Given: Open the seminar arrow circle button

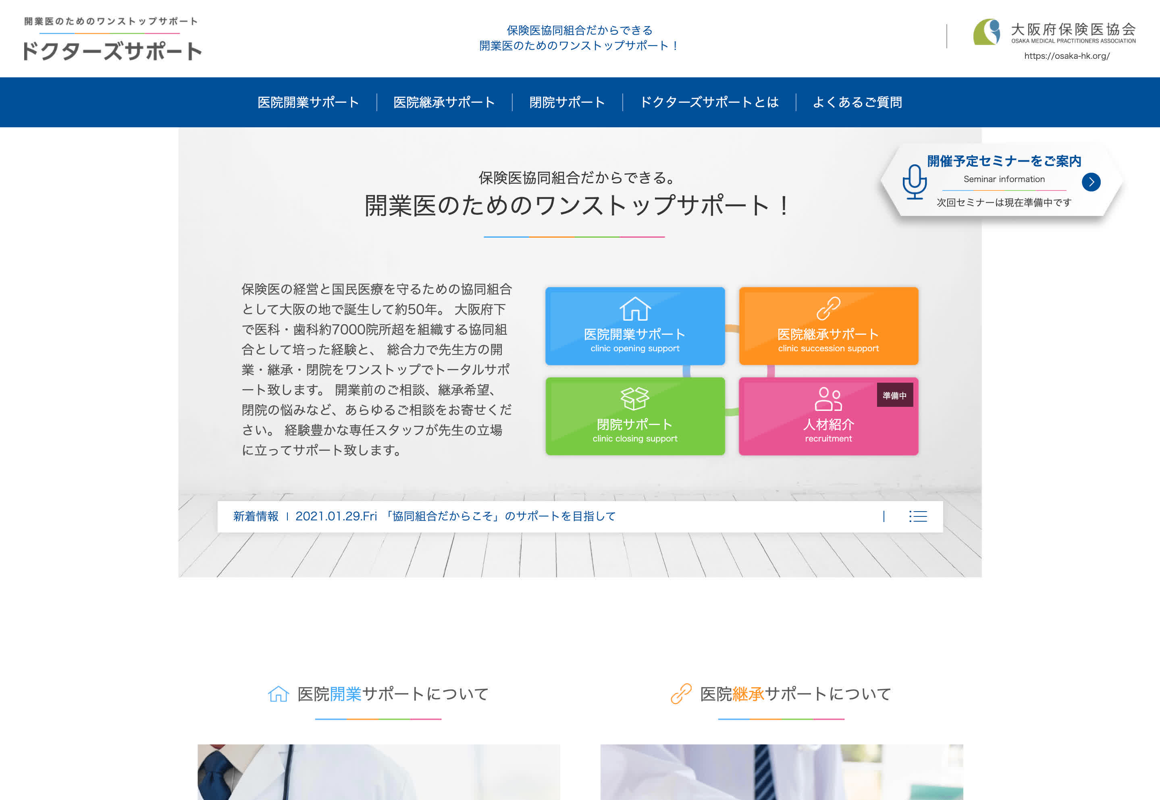Looking at the screenshot, I should coord(1092,182).
